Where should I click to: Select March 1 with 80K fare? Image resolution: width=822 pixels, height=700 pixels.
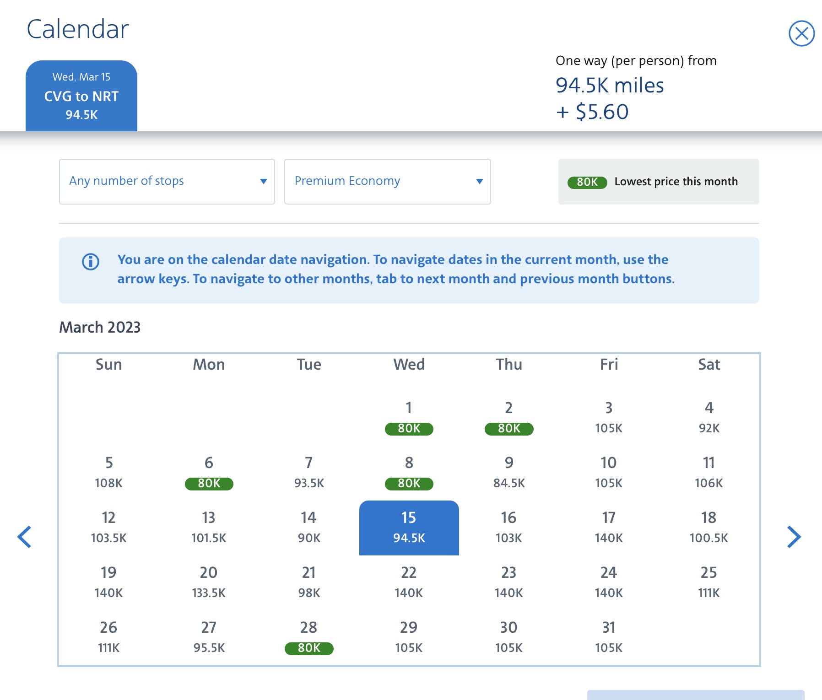coord(409,418)
